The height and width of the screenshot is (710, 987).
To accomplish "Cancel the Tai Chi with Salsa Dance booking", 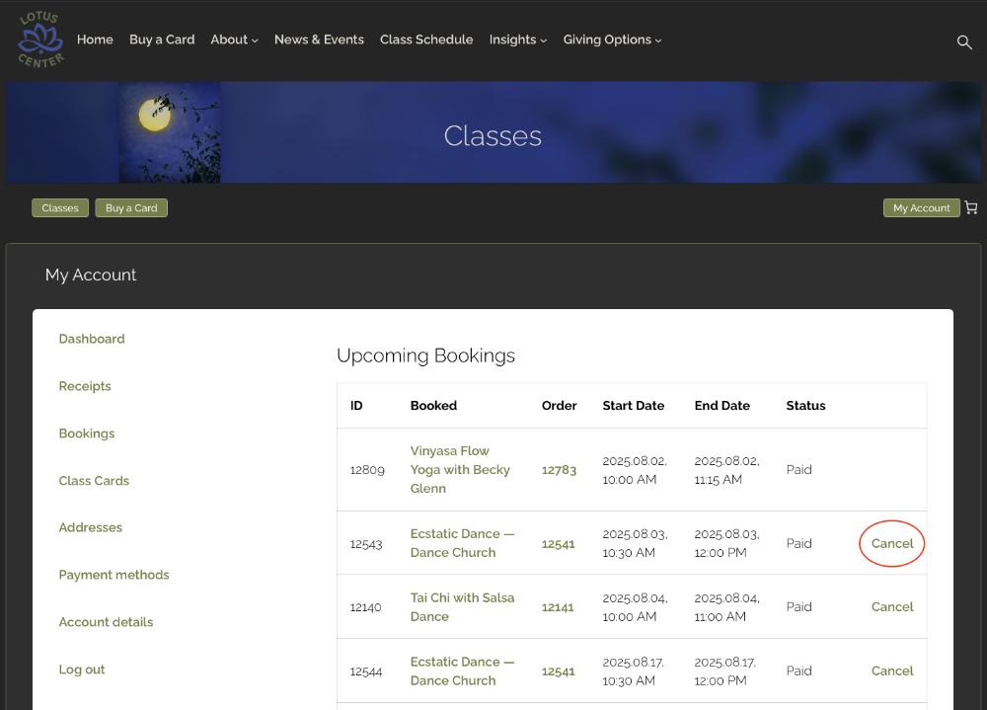I will [892, 607].
